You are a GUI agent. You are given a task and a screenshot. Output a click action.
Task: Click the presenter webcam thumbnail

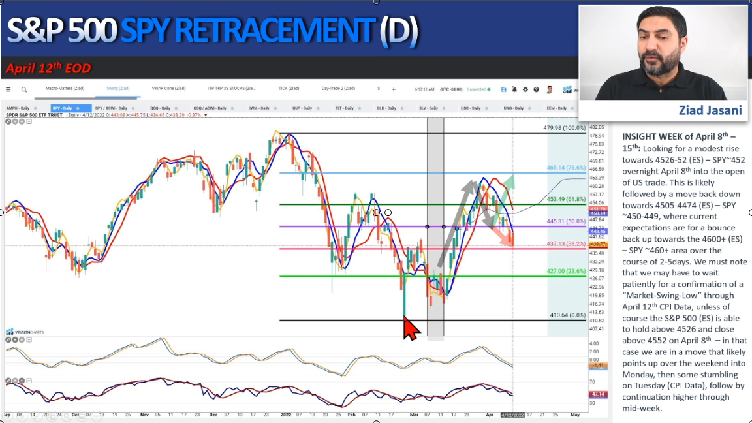663,53
